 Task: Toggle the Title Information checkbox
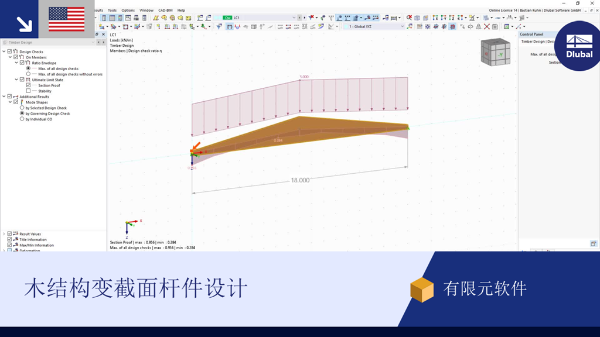tap(9, 239)
